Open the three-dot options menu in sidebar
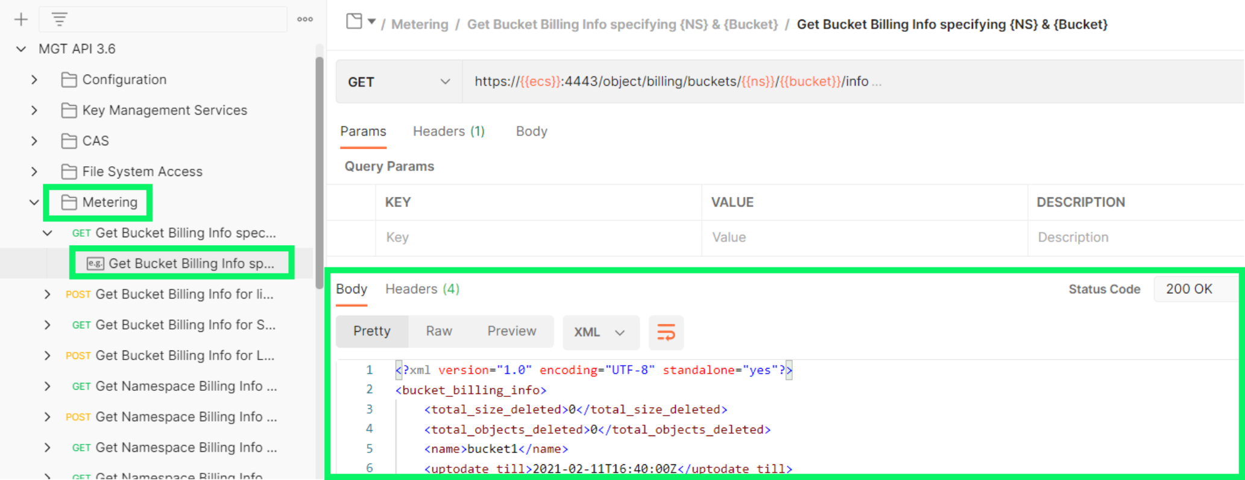 [305, 19]
